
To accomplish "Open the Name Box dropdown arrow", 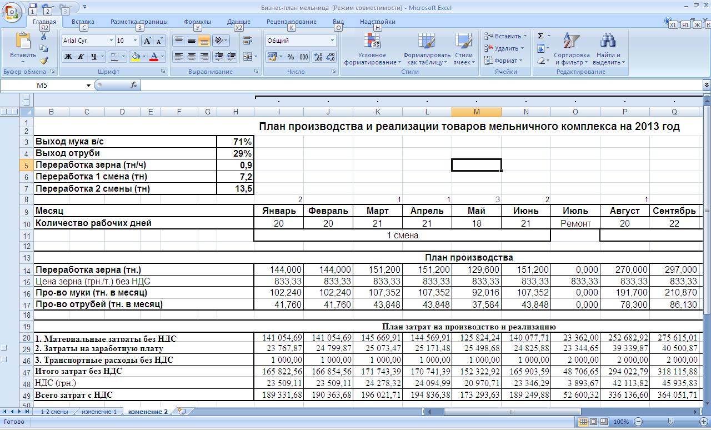I will coord(88,85).
